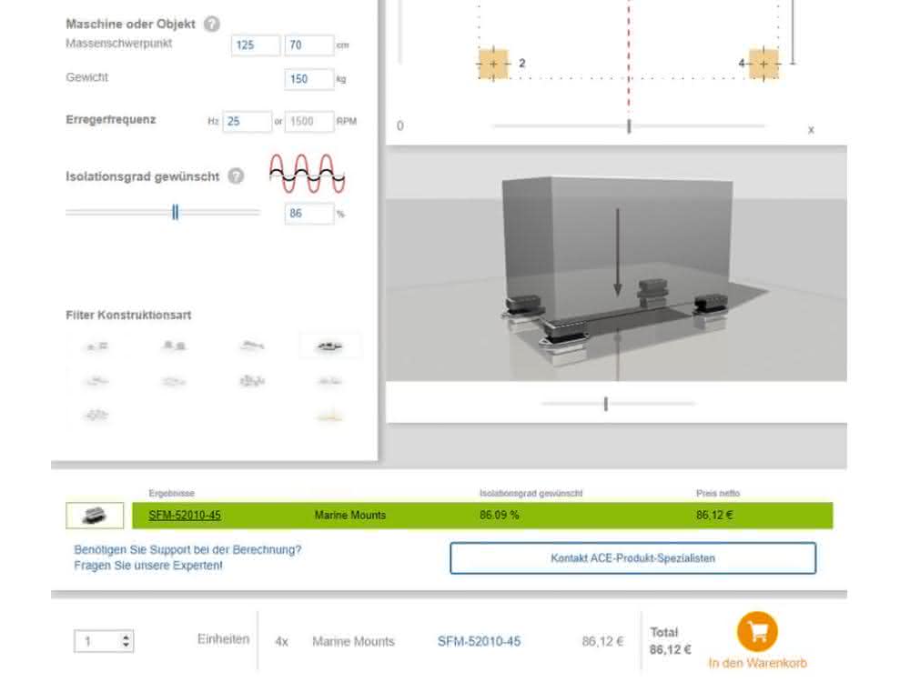Click the In den Warenkorb label
The image size is (910, 682).
[x=757, y=663]
